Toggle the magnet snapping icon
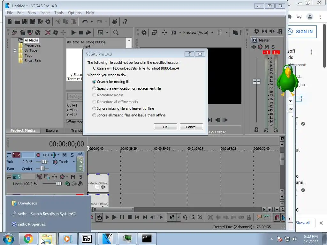This screenshot has height=245, width=327. pyautogui.click(x=277, y=218)
